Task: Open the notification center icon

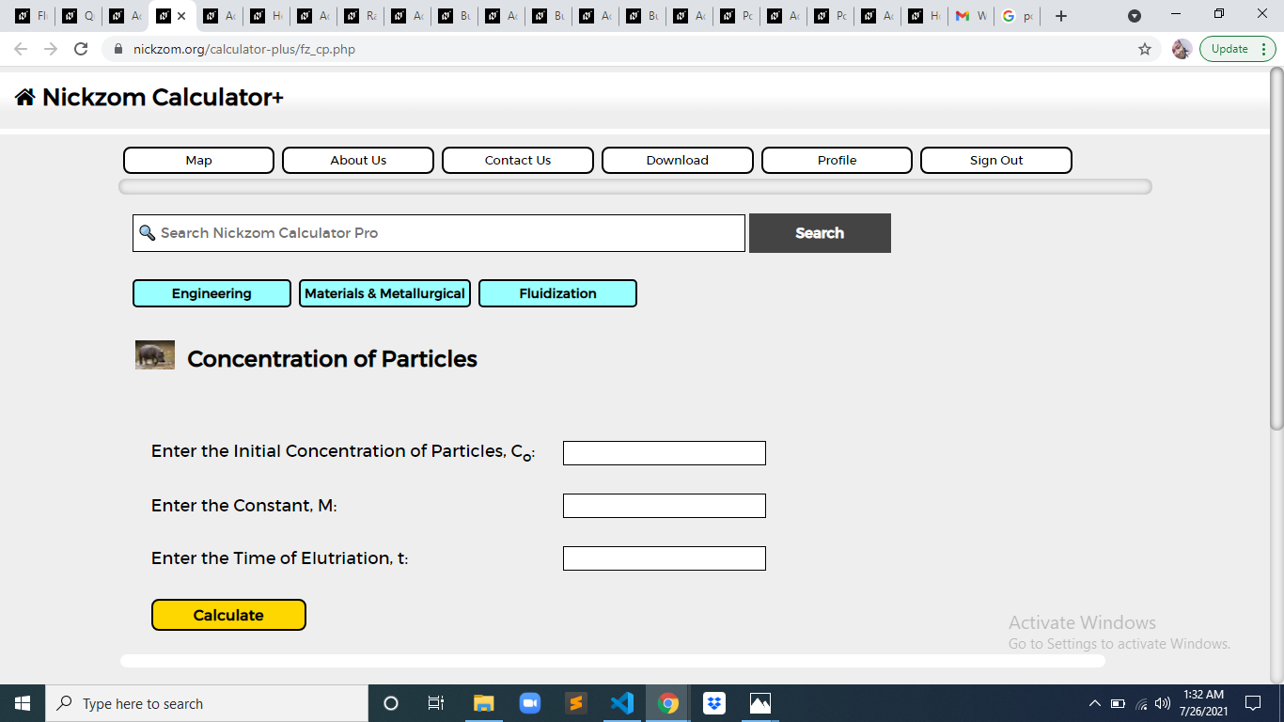Action: pyautogui.click(x=1252, y=703)
